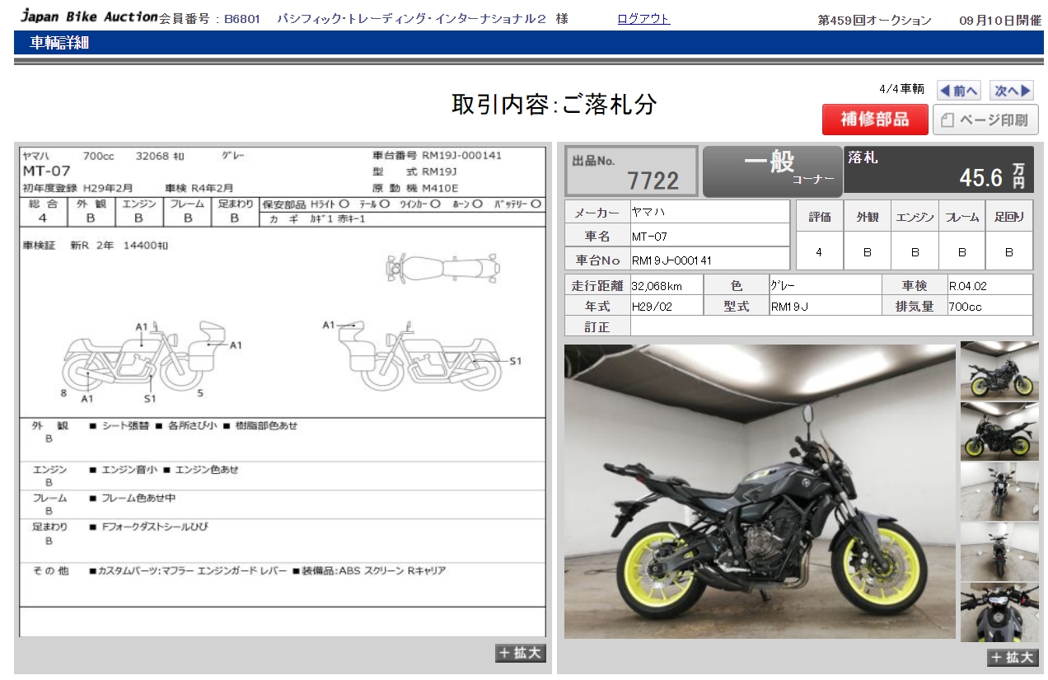1048x680 pixels.
Task: Click the 車検 value R.04.02
Action: pyautogui.click(x=967, y=286)
